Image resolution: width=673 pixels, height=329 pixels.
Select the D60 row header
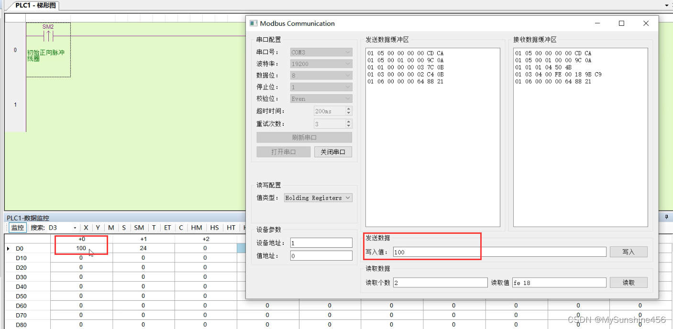point(27,306)
